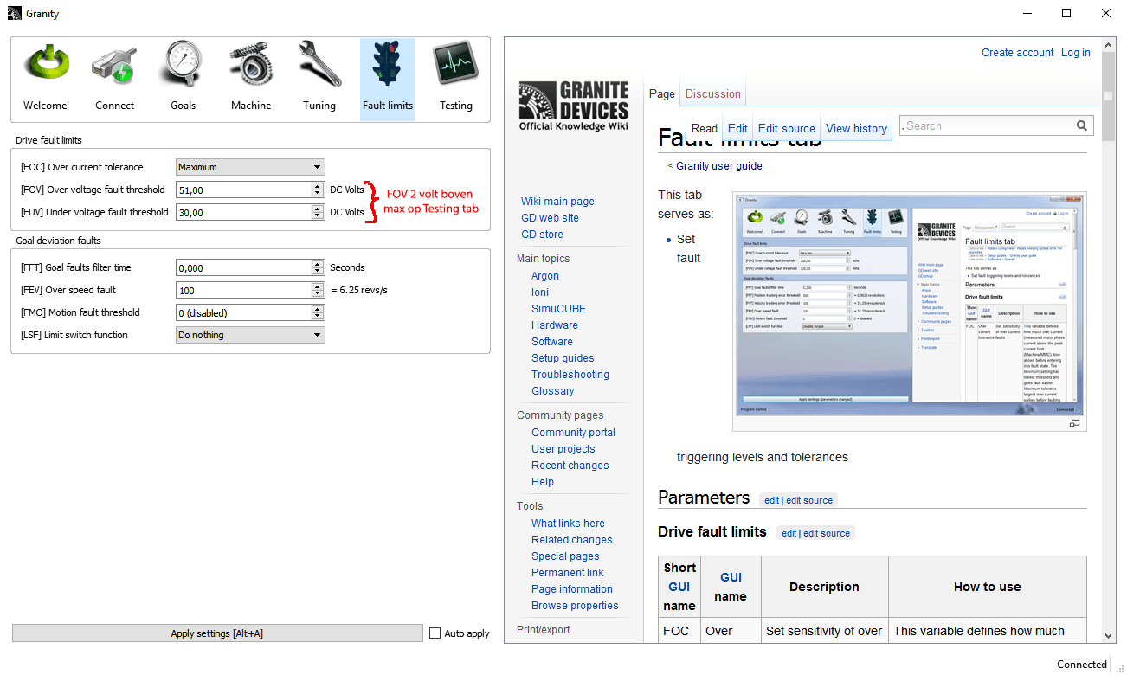Open the Special pages link

pos(565,556)
